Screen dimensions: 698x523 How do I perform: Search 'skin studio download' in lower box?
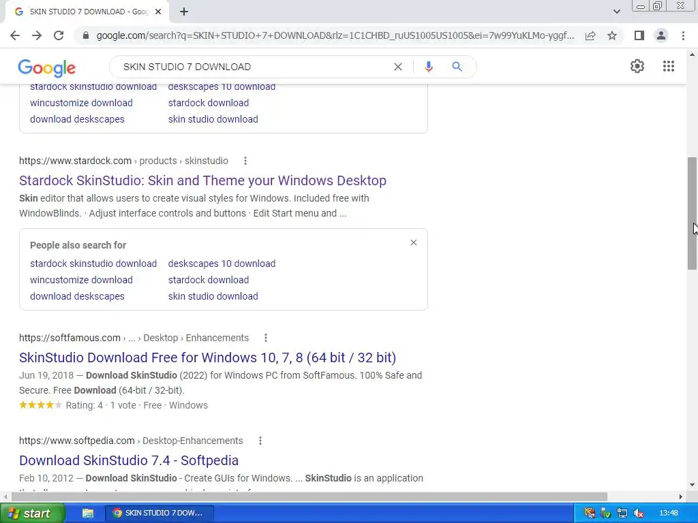tap(213, 296)
